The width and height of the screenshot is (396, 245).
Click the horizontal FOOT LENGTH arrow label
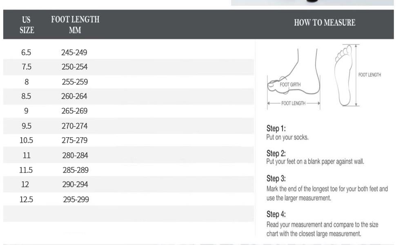pos(294,103)
